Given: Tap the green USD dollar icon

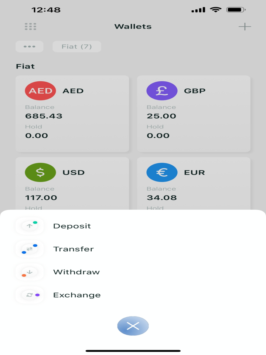Looking at the screenshot, I should pyautogui.click(x=40, y=172).
